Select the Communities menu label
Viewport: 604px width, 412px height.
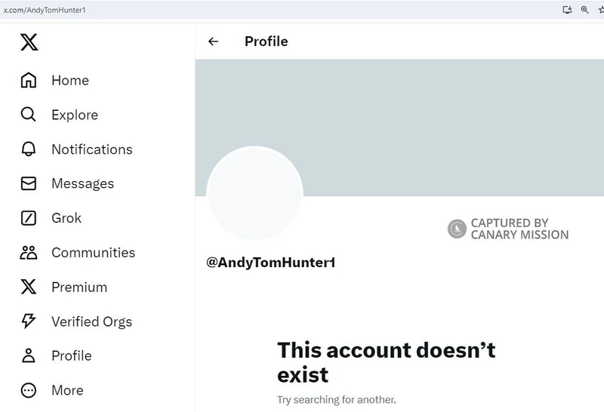pos(94,253)
